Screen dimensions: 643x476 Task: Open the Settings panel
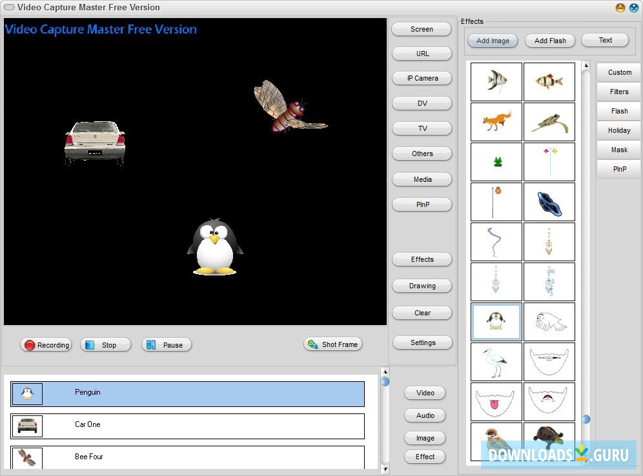pos(422,342)
